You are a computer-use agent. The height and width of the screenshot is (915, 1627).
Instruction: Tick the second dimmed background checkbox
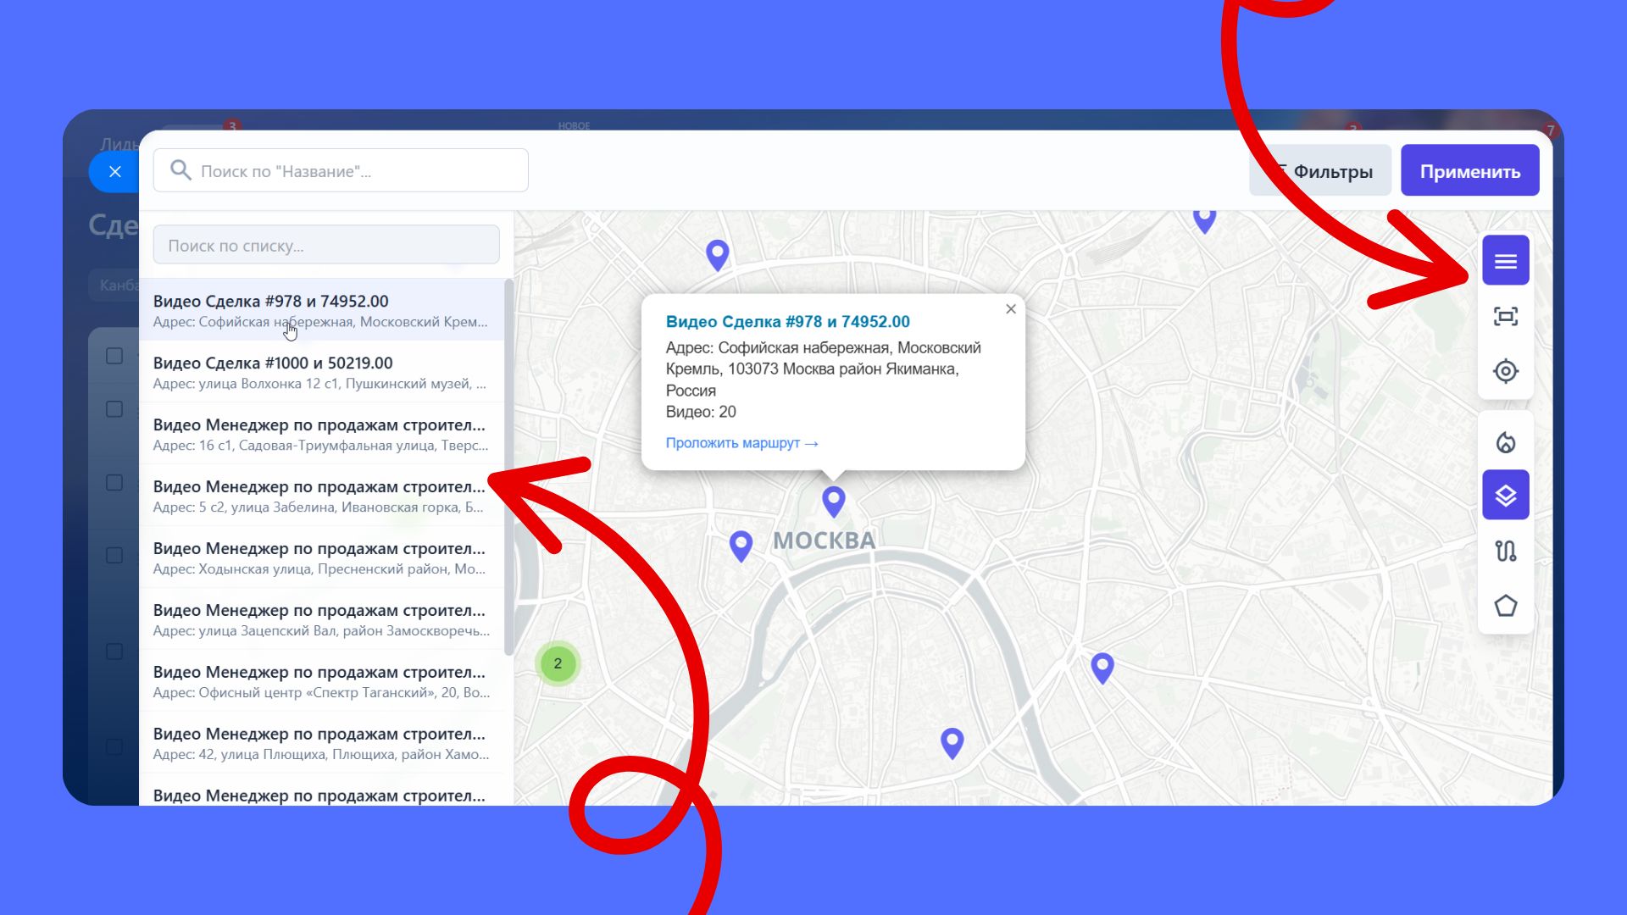pos(114,409)
